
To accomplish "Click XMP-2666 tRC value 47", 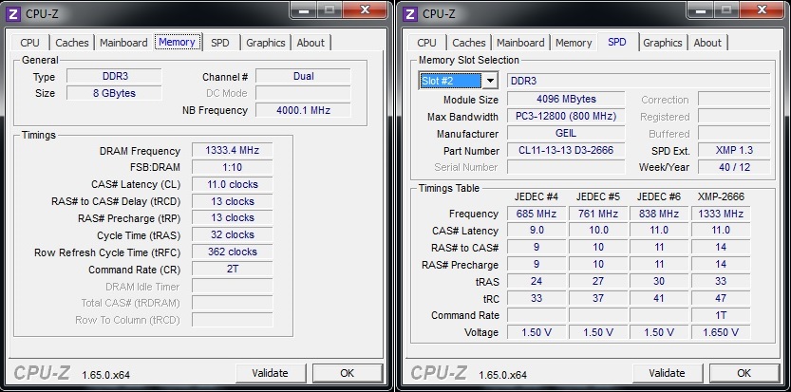I will [721, 298].
